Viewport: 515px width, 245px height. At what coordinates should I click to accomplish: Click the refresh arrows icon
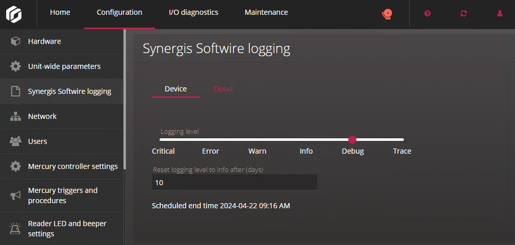[463, 14]
